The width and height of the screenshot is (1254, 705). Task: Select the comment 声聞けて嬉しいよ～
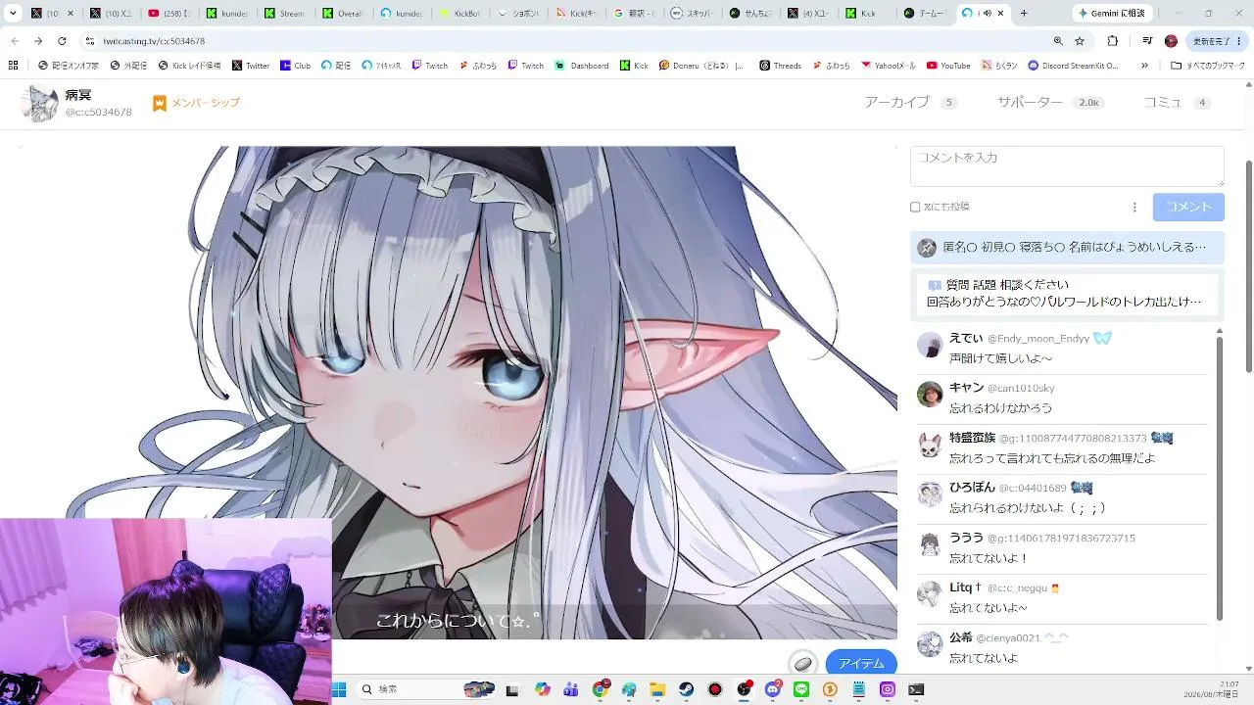click(1000, 358)
